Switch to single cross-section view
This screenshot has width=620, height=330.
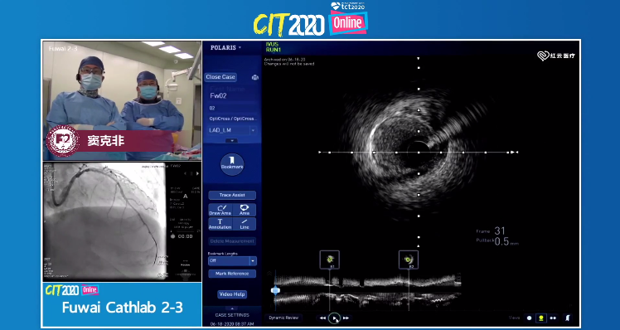529,318
